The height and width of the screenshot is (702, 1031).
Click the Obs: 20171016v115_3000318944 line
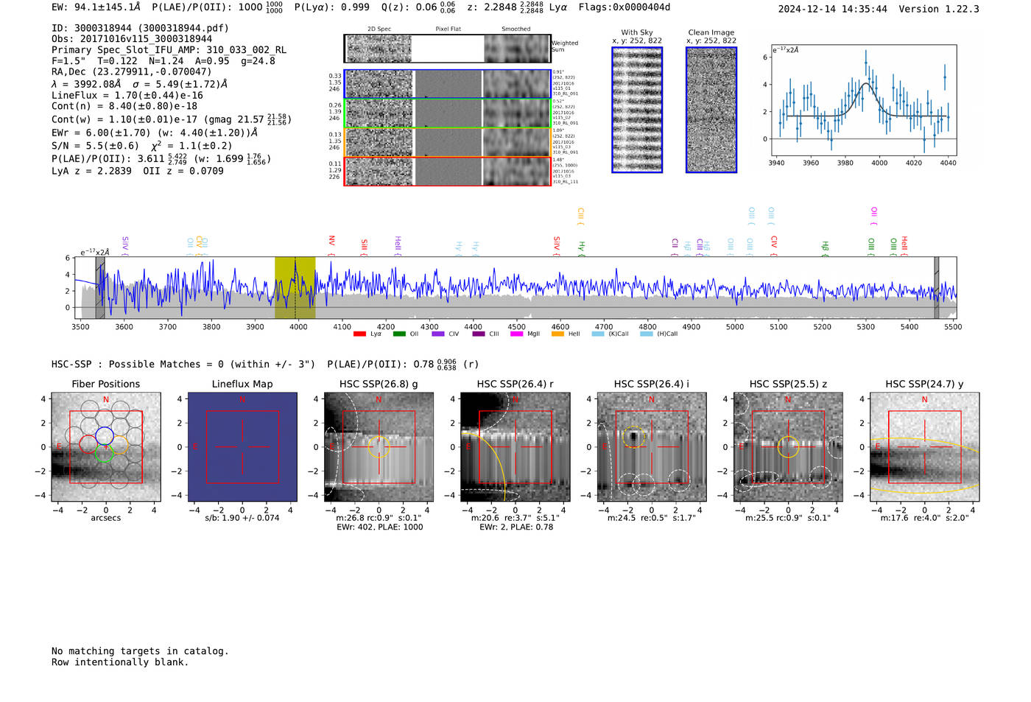click(132, 39)
